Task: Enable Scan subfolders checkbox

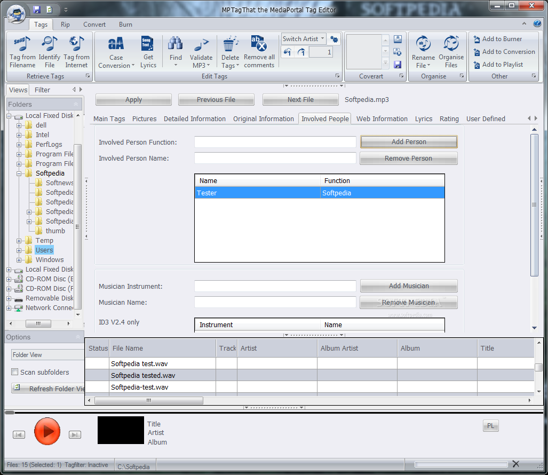Action: [15, 372]
